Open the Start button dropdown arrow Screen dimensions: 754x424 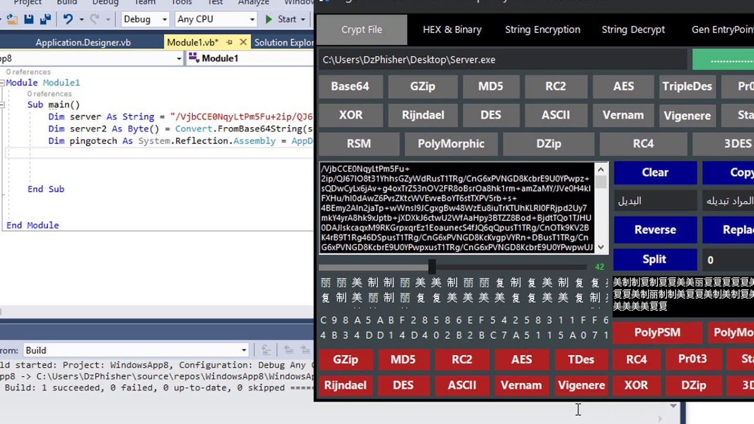pyautogui.click(x=303, y=19)
